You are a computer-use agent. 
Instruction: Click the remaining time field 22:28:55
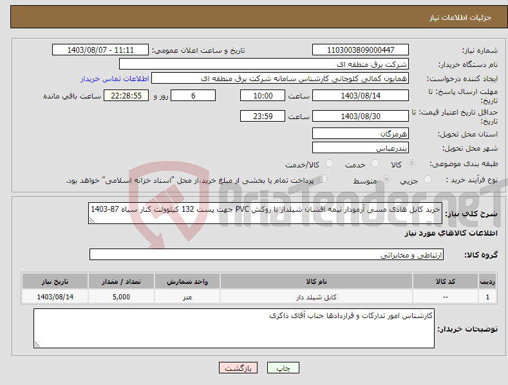point(126,95)
